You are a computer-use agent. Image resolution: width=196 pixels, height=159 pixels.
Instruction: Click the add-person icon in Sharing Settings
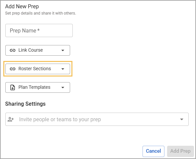click(11, 119)
